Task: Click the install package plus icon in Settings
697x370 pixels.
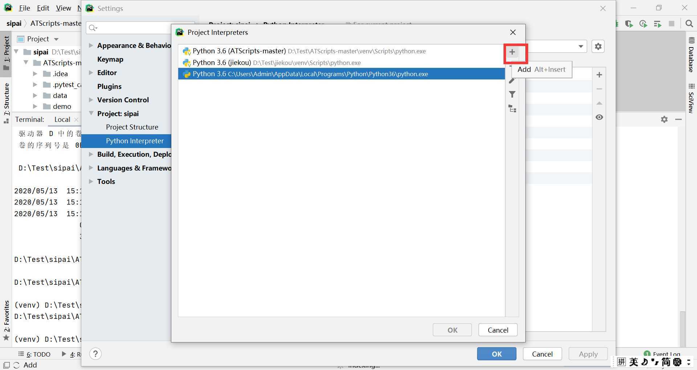Action: point(599,75)
